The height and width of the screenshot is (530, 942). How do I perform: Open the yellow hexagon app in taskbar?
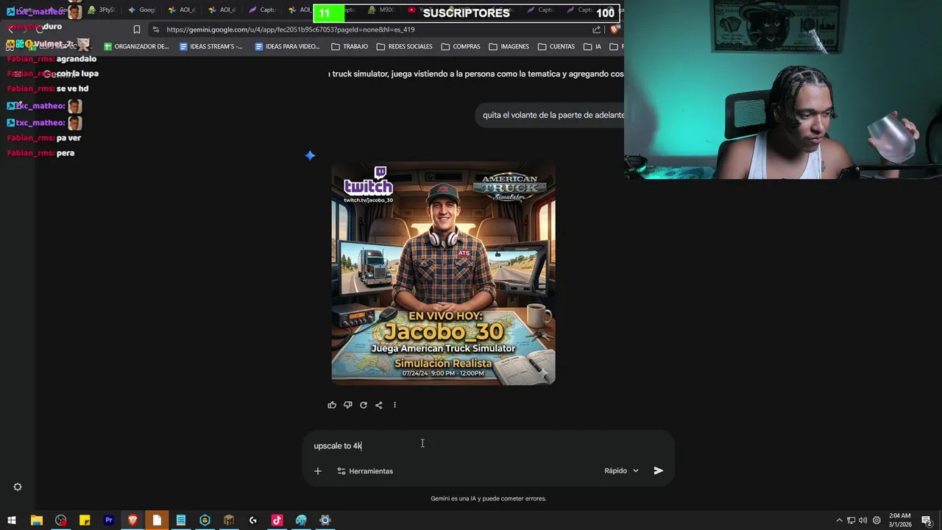click(x=205, y=520)
